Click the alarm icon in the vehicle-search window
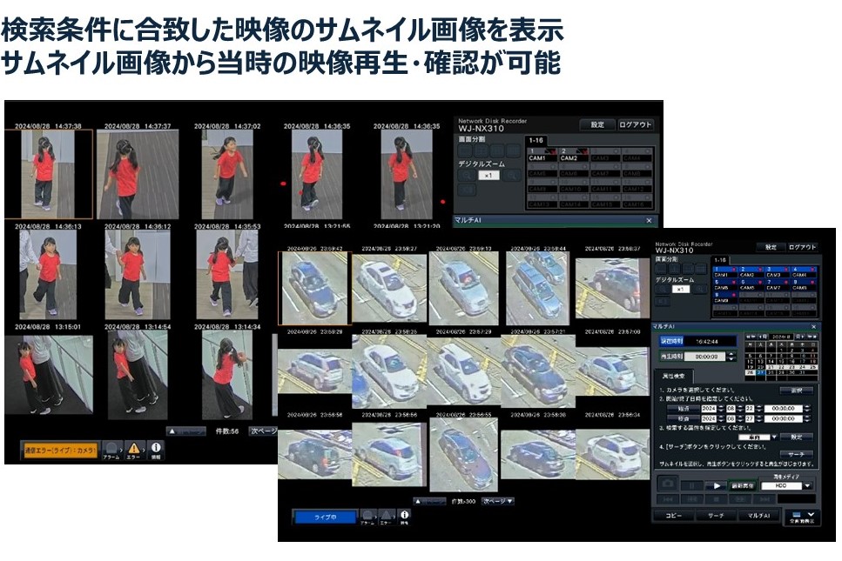This screenshot has width=842, height=561. (x=367, y=517)
